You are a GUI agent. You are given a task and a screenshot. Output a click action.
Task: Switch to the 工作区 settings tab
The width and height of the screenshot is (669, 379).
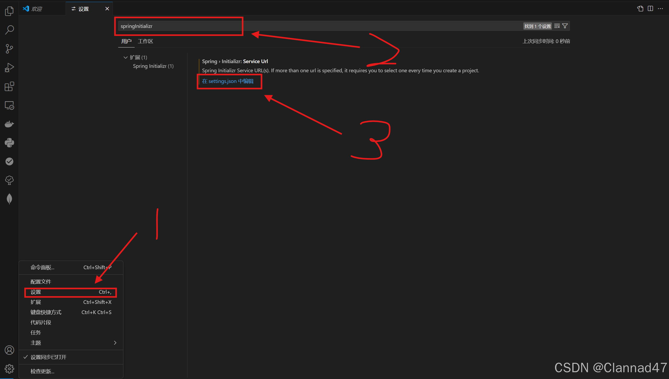pyautogui.click(x=145, y=41)
